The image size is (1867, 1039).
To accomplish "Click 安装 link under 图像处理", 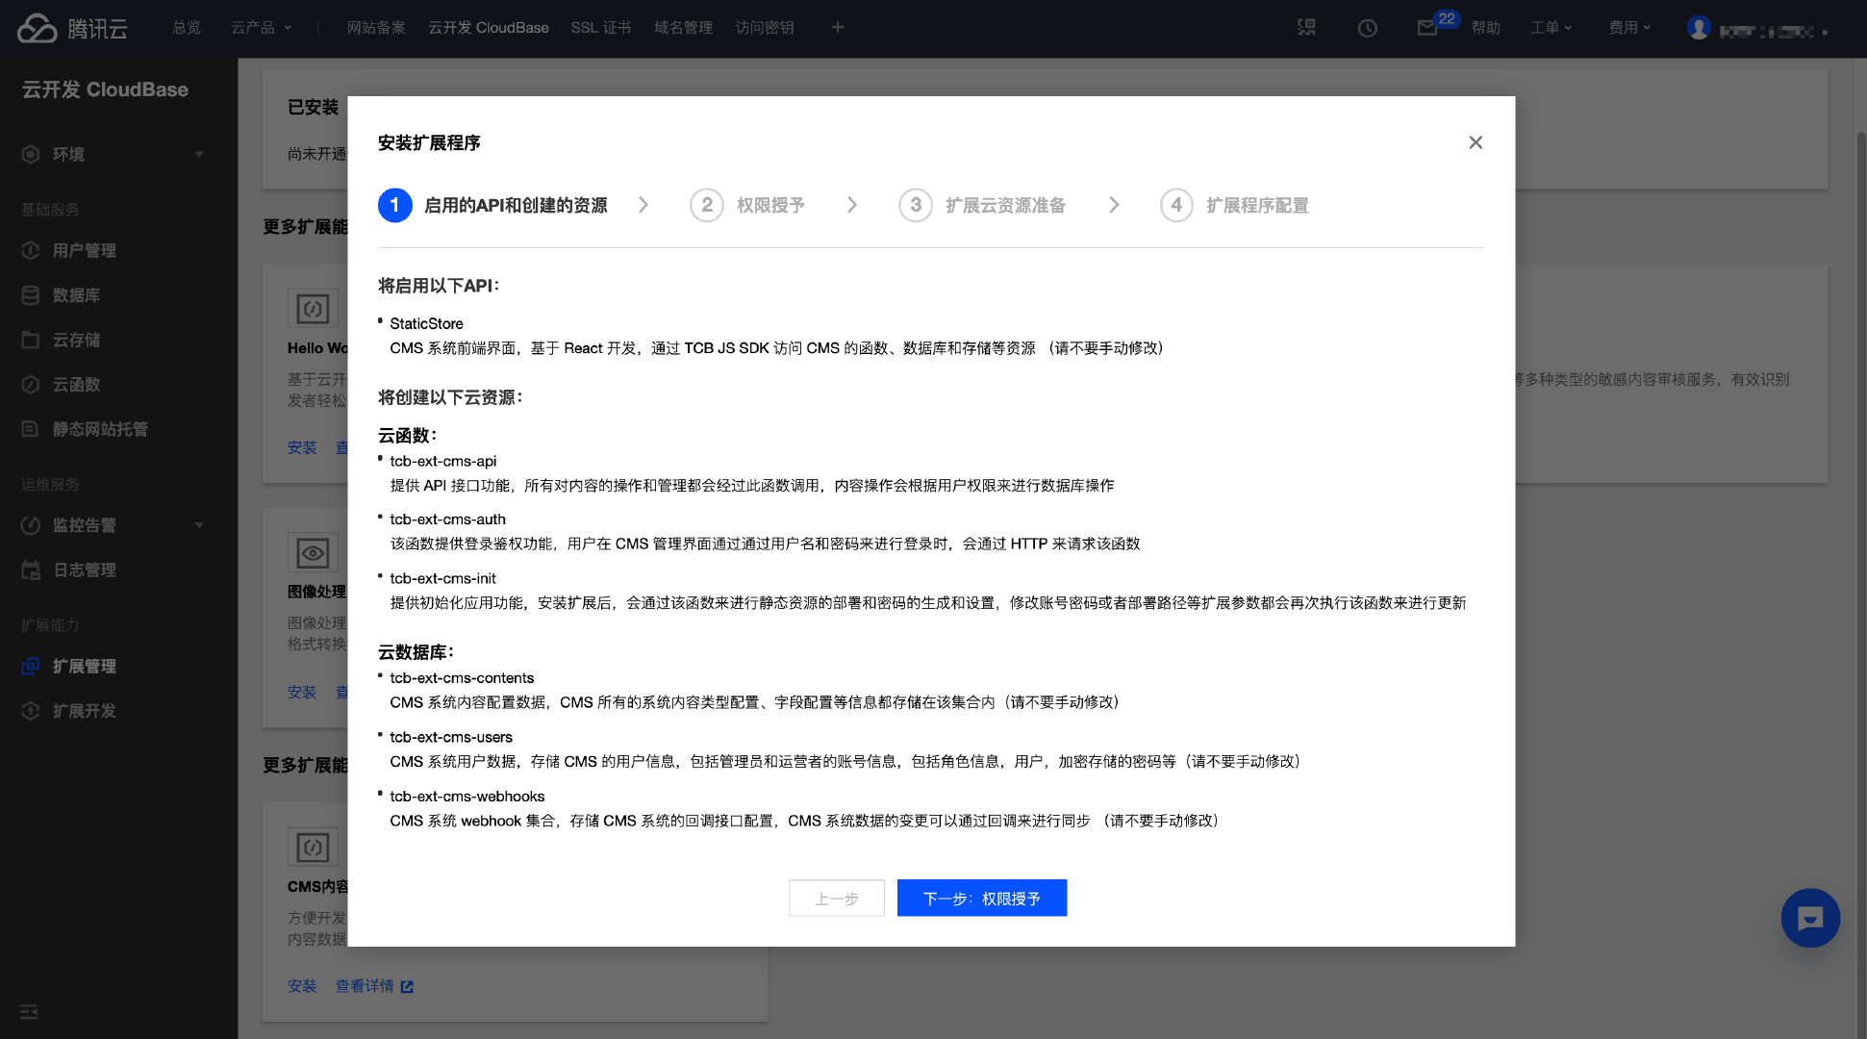I will [x=302, y=692].
